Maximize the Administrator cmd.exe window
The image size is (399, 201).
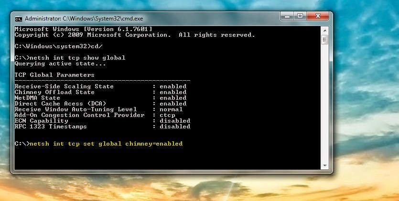tap(300, 16)
